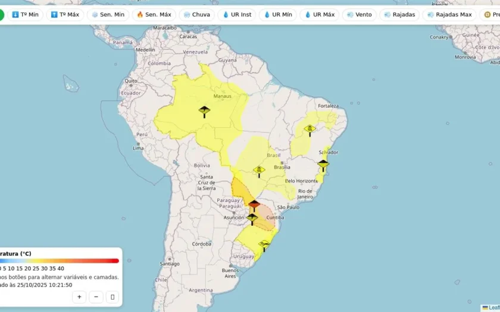Zoom out with the minus button
The width and height of the screenshot is (500, 312).
(x=96, y=297)
